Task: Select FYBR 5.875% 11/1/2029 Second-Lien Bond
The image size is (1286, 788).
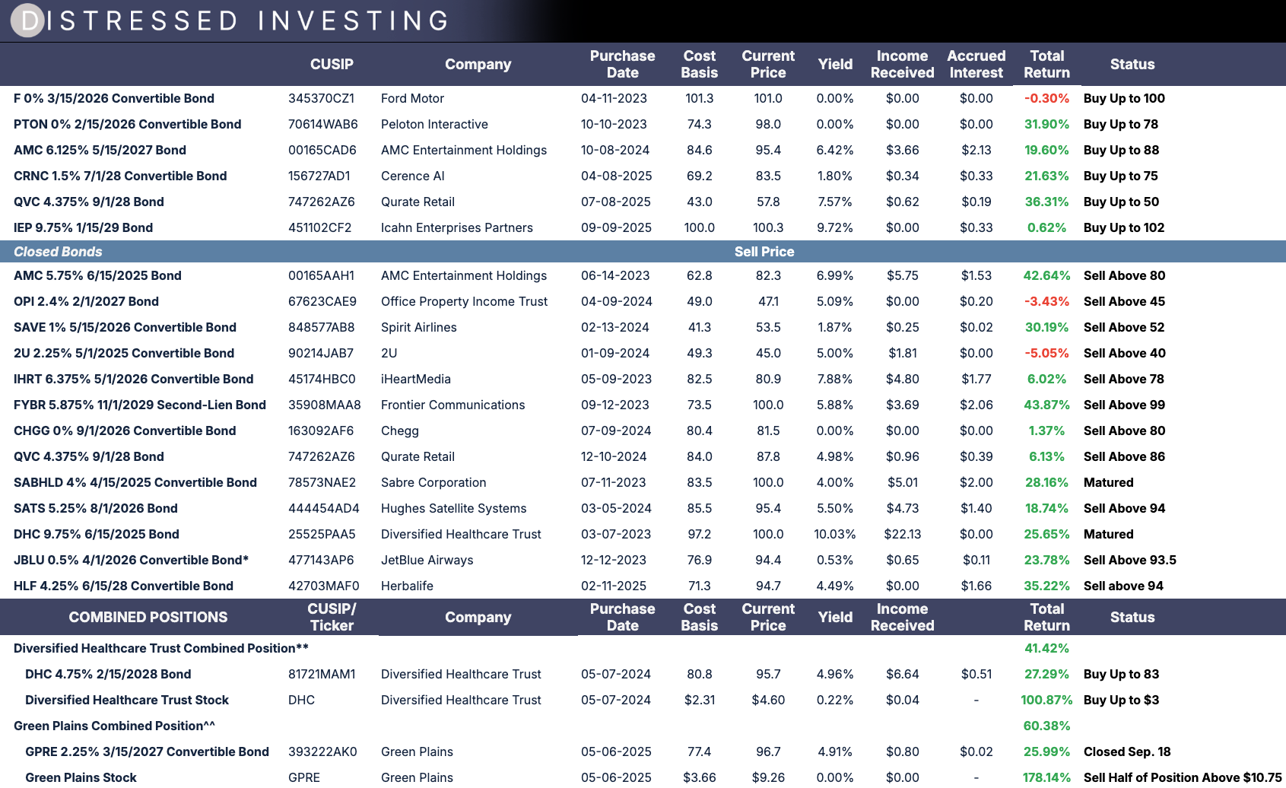Action: [x=140, y=405]
